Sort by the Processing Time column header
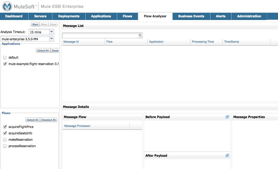Viewport: 278px width, 169px height. (203, 42)
